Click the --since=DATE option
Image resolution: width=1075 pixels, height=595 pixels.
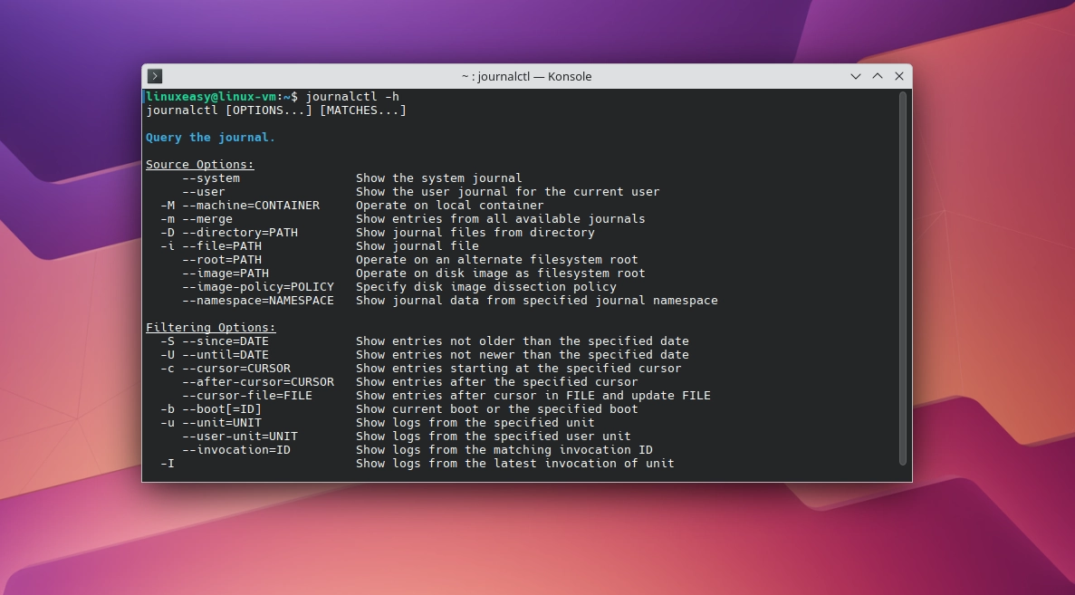coord(226,341)
